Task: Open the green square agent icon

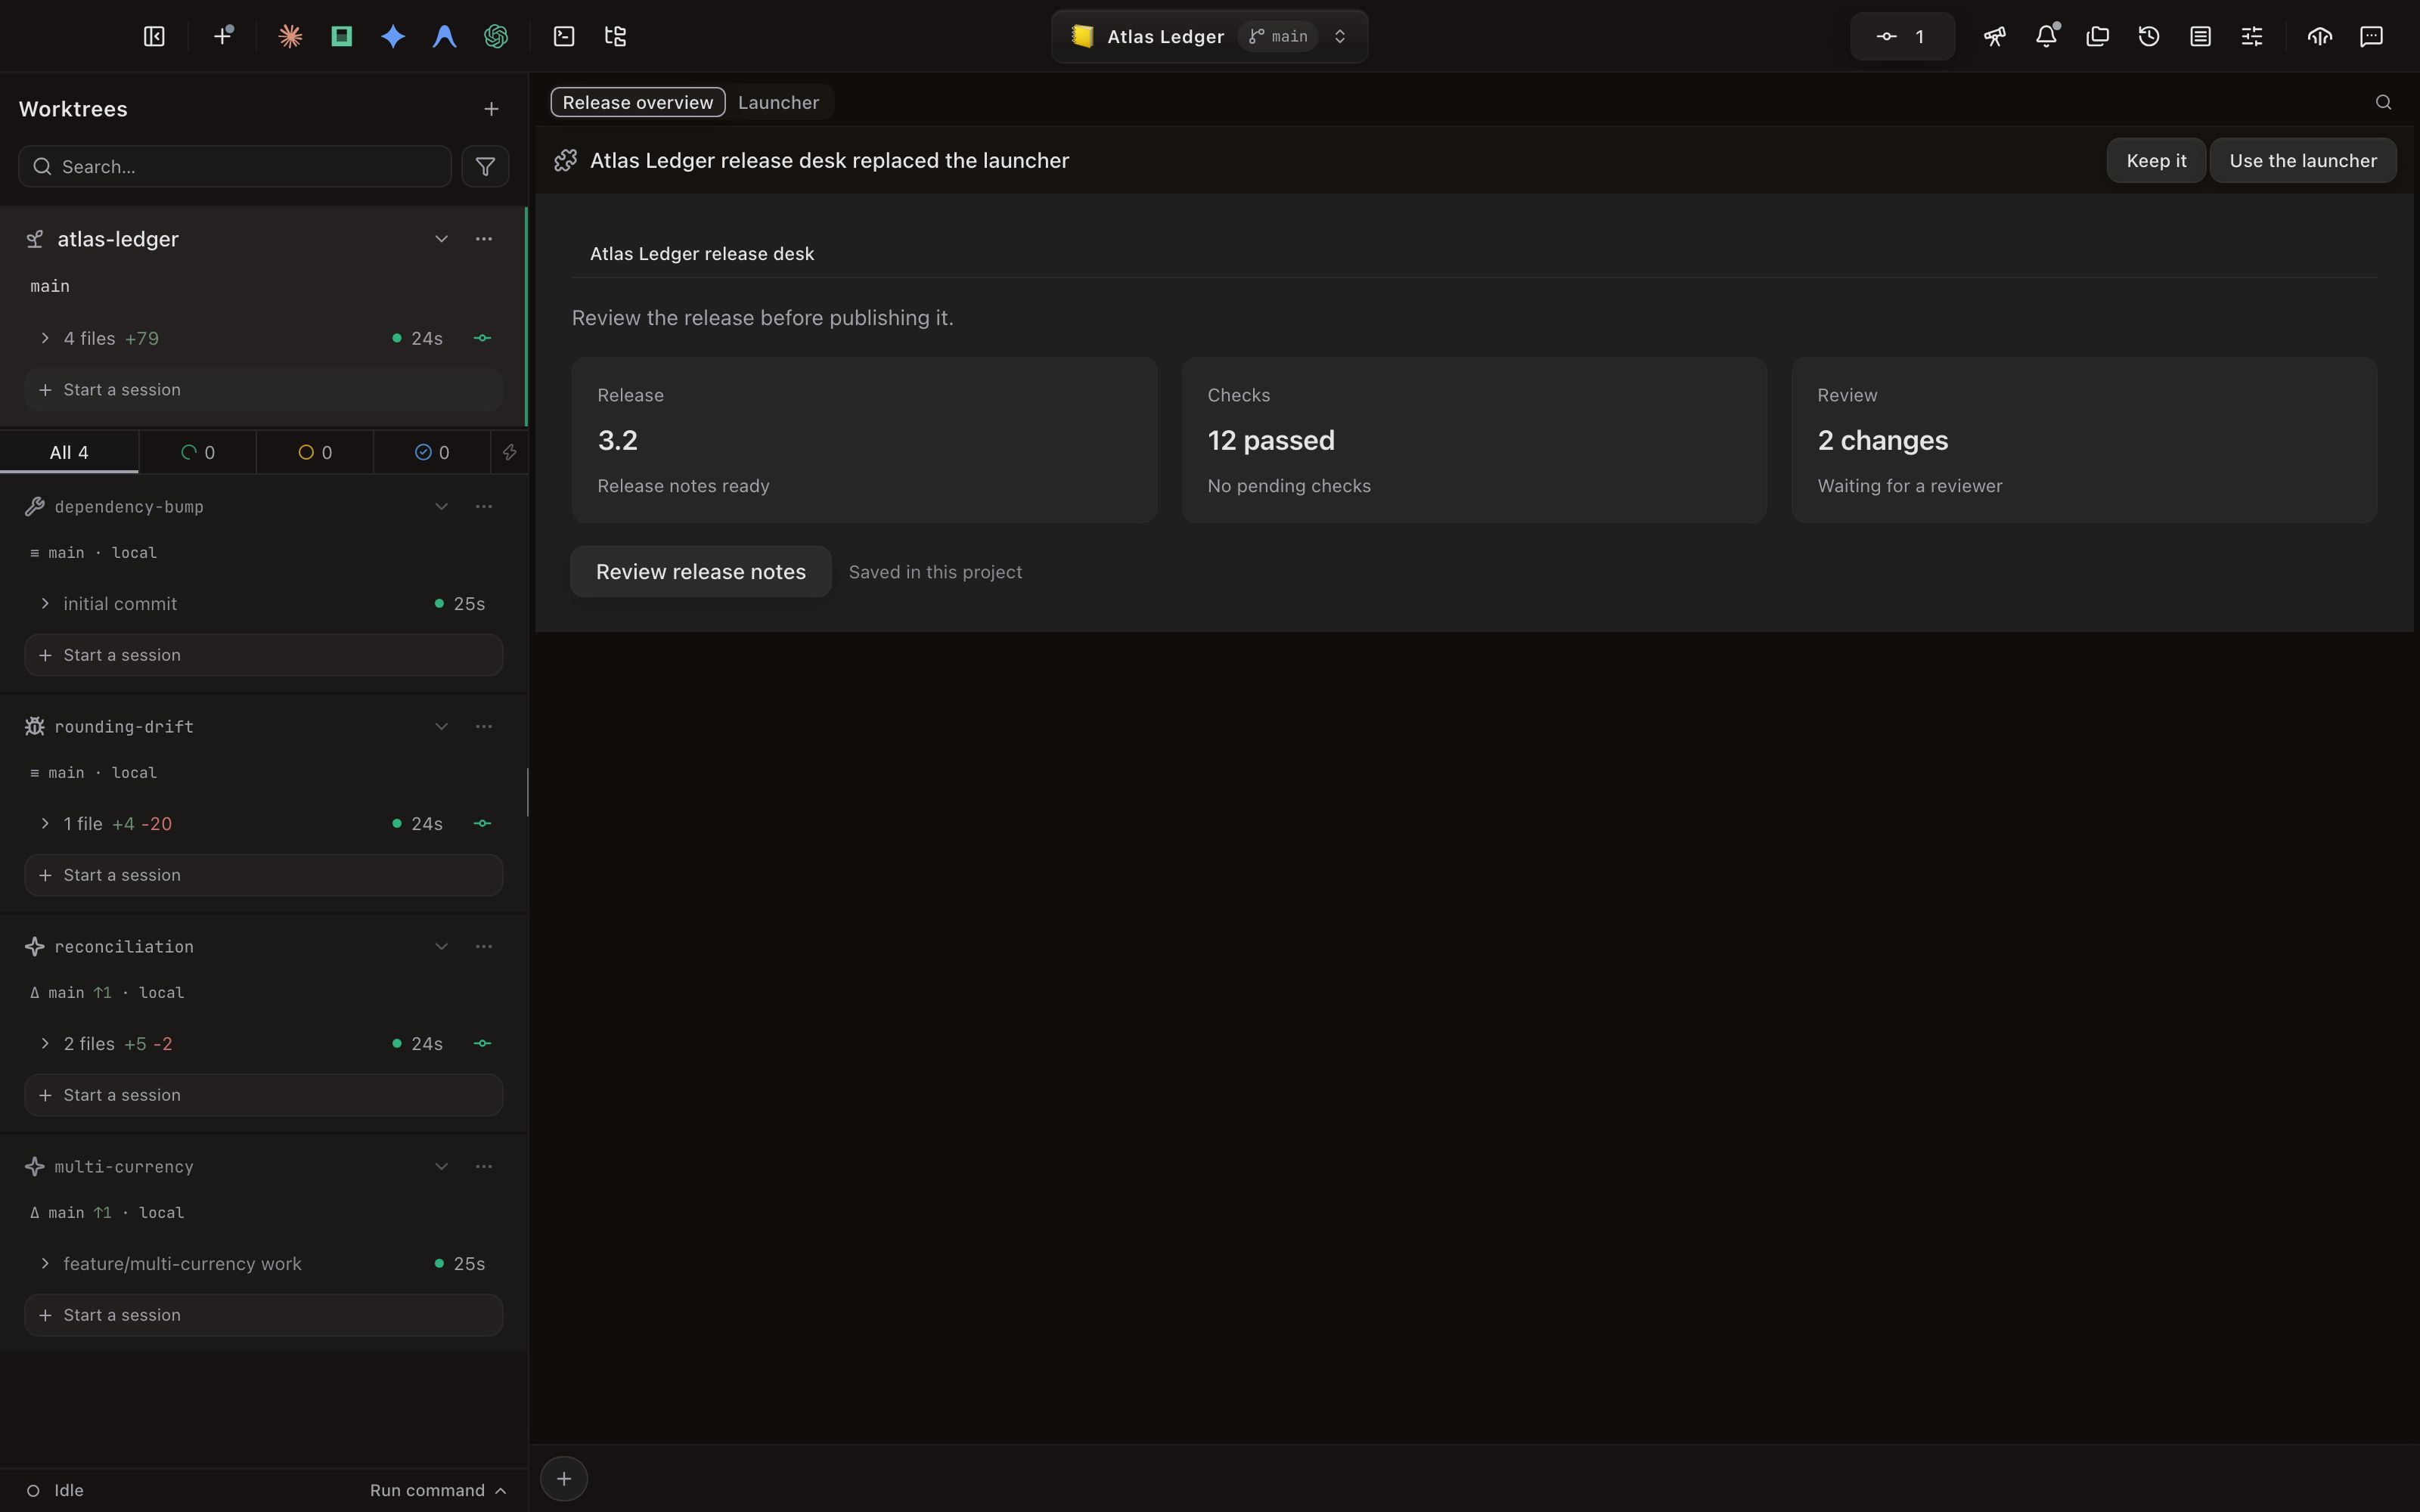Action: tap(342, 37)
